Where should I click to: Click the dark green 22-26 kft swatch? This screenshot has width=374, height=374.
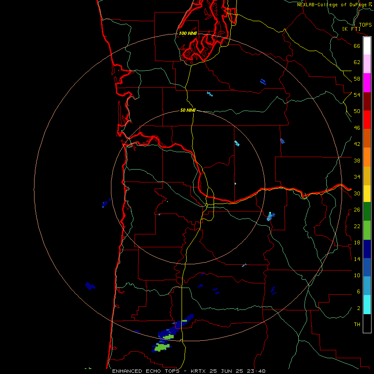coord(367,212)
